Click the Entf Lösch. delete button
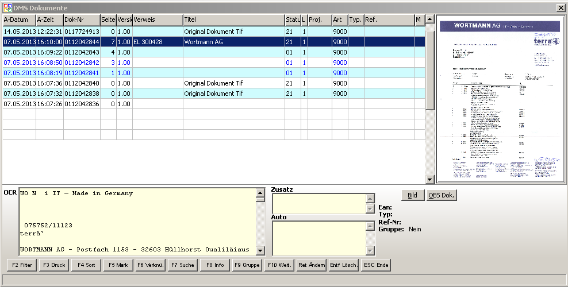Screen dimensions: 568x287 click(344, 265)
